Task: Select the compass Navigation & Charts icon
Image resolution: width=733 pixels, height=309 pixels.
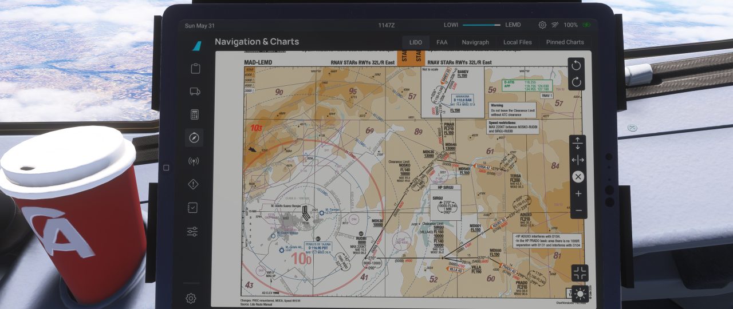Action: [195, 137]
